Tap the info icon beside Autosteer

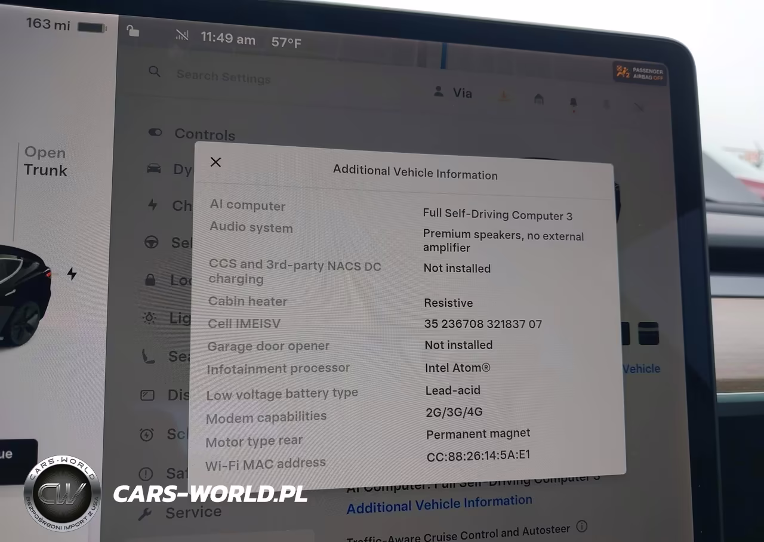click(x=581, y=526)
